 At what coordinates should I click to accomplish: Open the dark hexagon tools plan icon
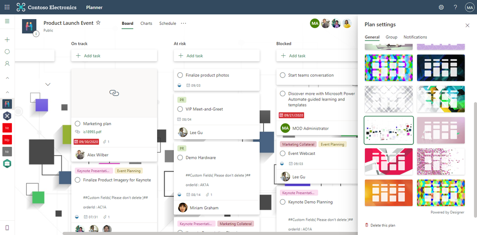click(7, 115)
